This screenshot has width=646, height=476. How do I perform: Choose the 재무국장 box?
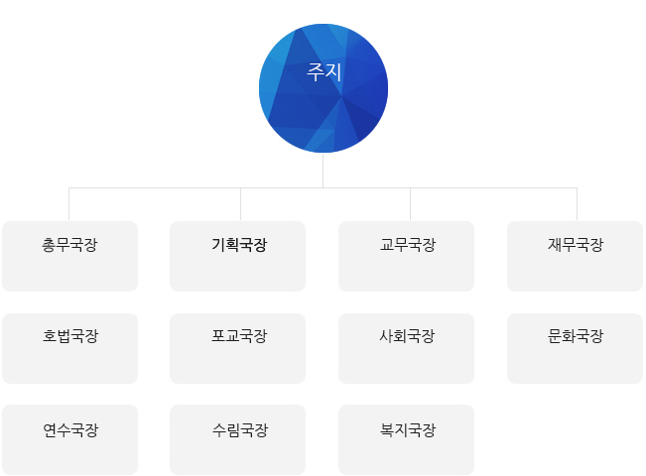575,256
